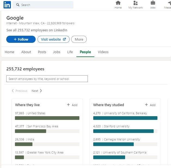The width and height of the screenshot is (171, 168).
Task: Open My Network people icon
Action: tap(135, 3)
